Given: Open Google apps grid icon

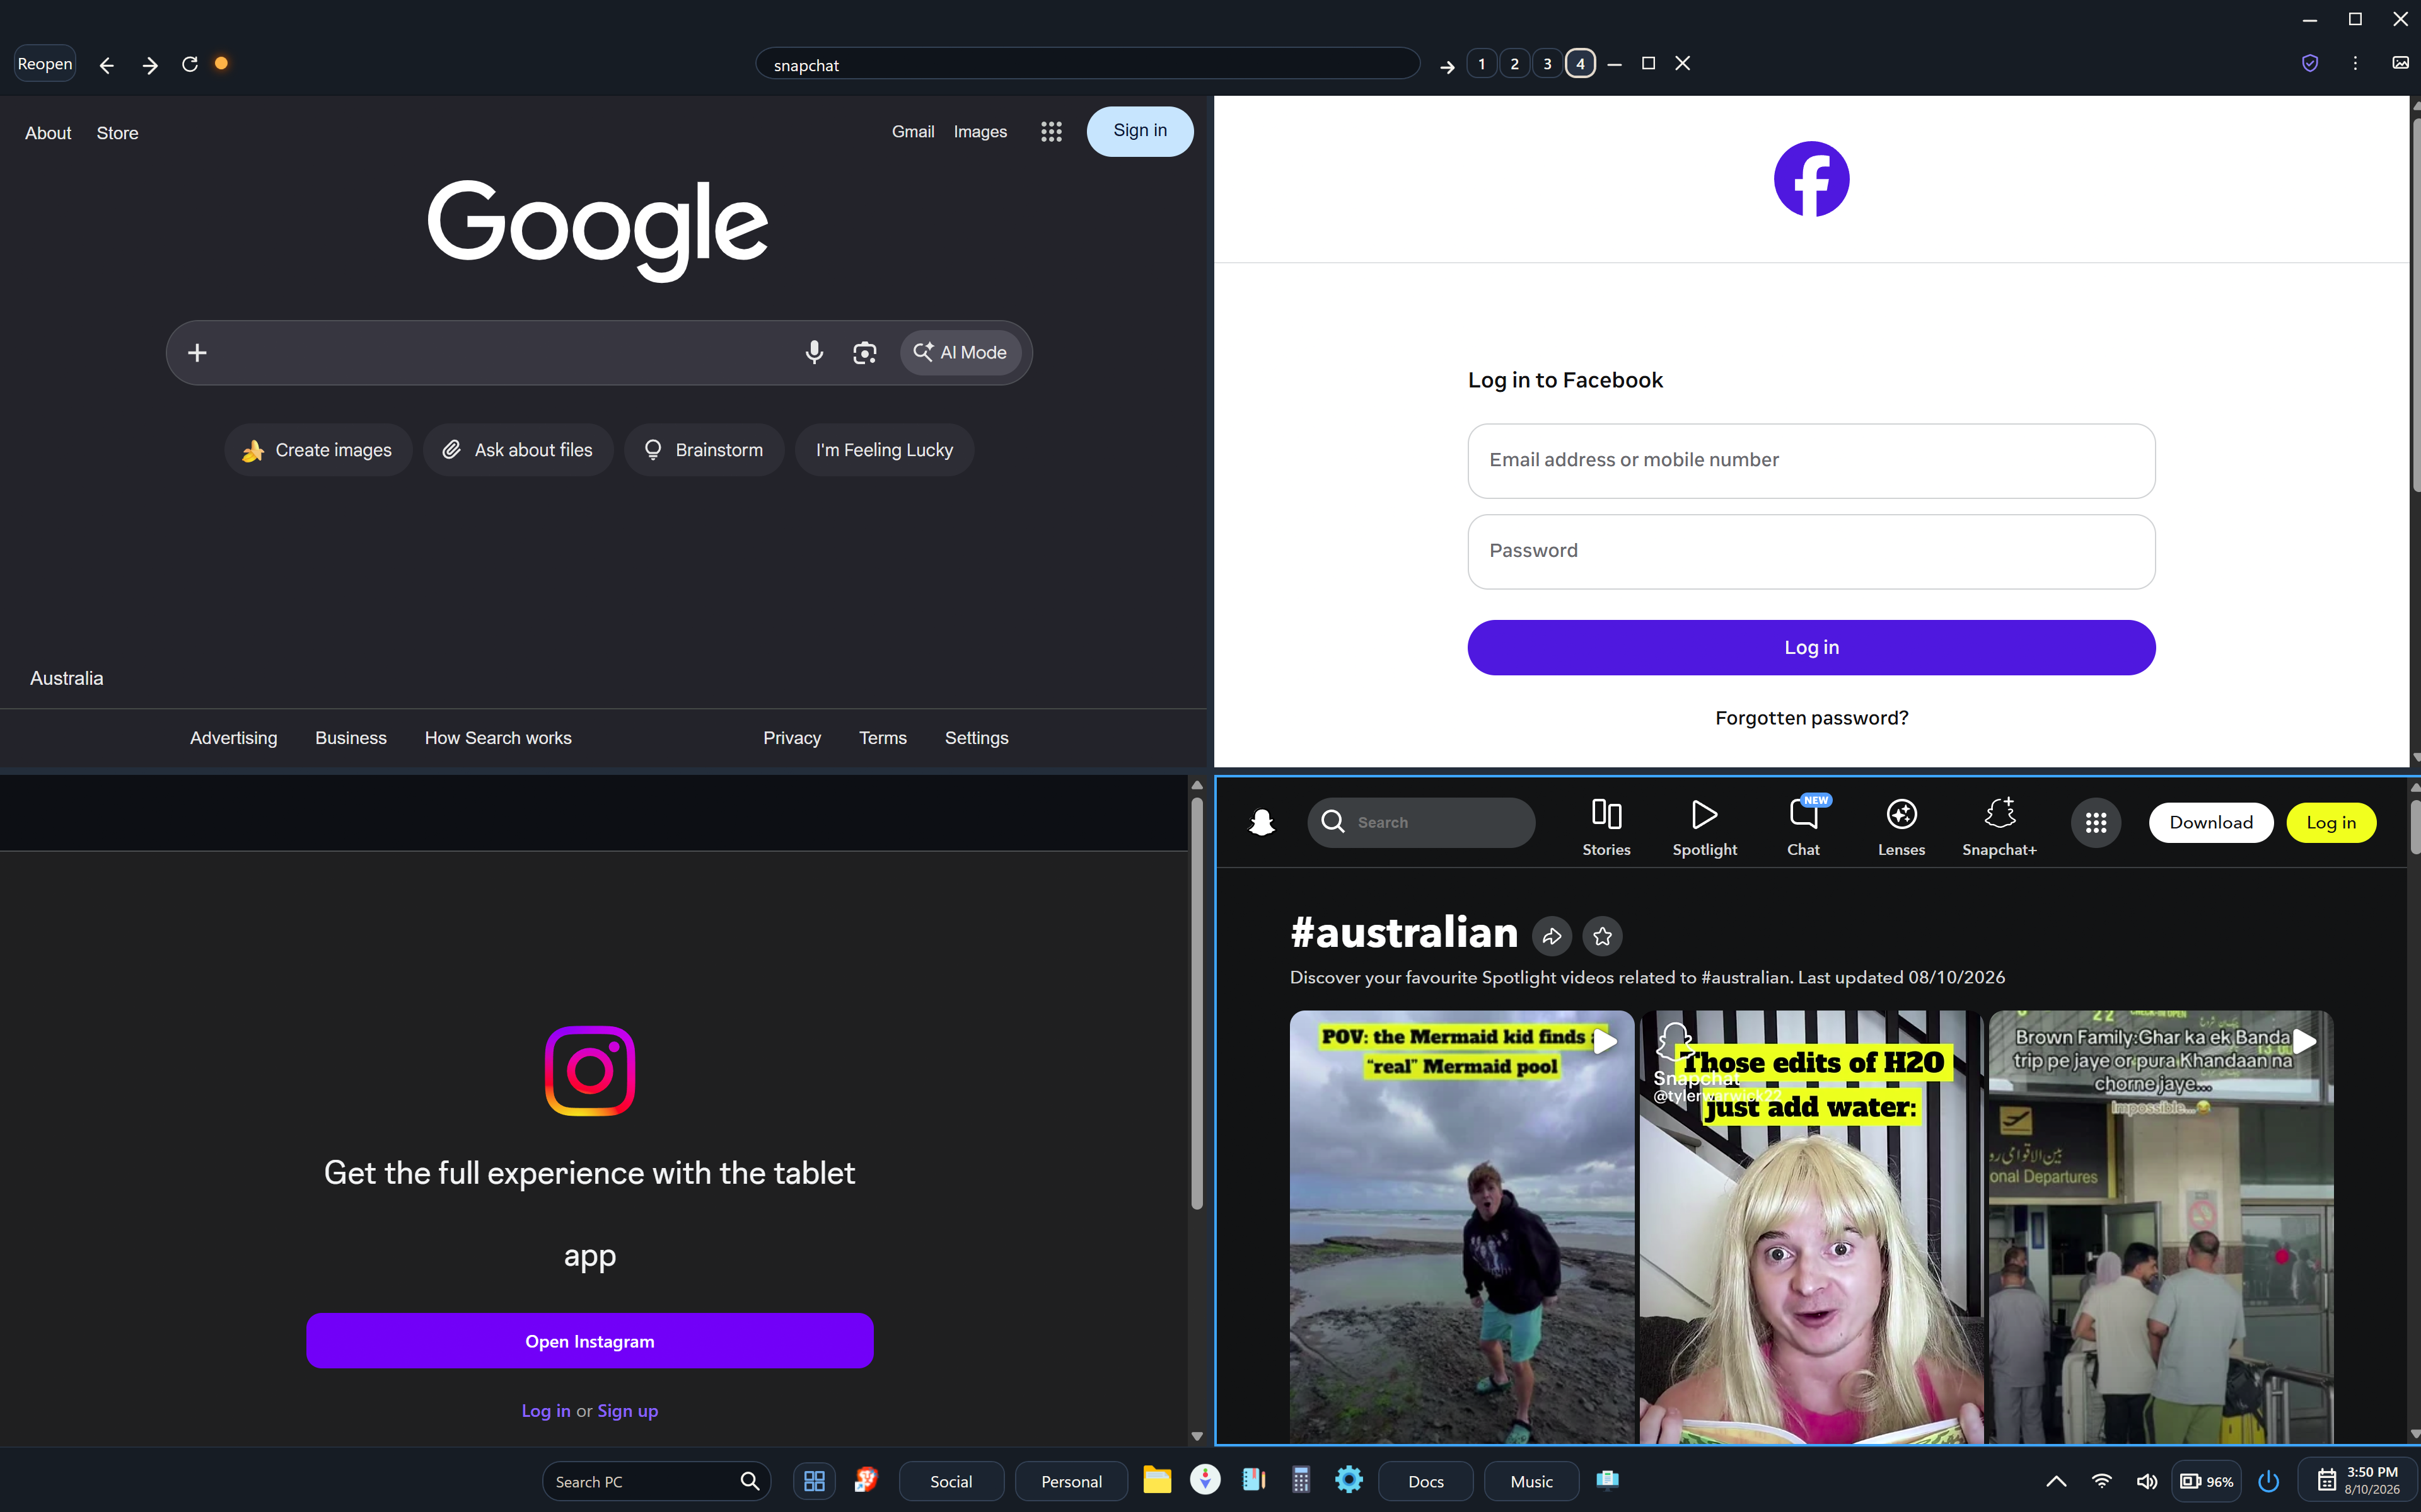Looking at the screenshot, I should click(1050, 132).
